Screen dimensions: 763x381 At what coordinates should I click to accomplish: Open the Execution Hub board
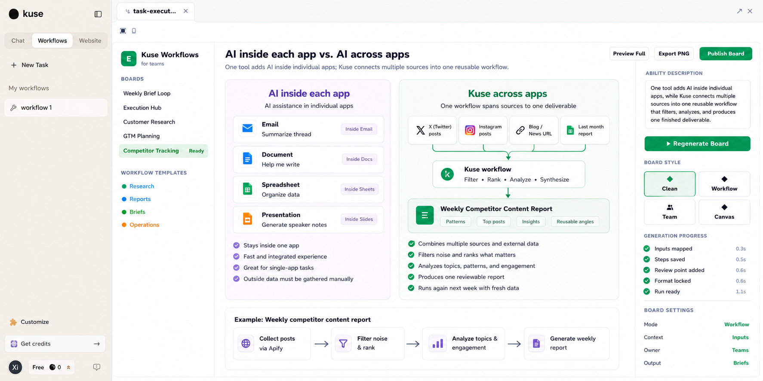142,107
